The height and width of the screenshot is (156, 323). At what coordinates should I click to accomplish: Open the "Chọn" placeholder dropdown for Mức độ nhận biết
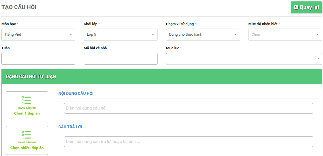click(x=281, y=35)
